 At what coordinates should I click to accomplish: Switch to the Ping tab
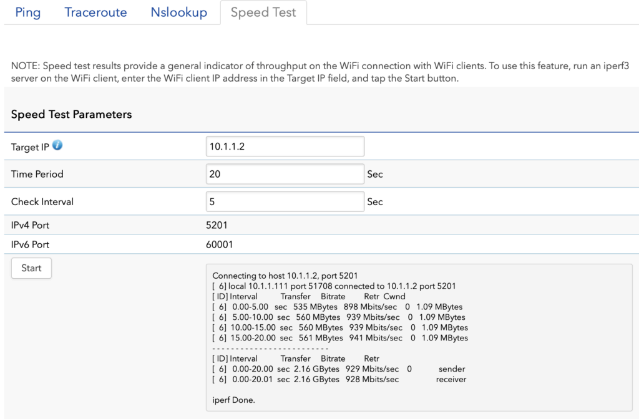tap(28, 12)
